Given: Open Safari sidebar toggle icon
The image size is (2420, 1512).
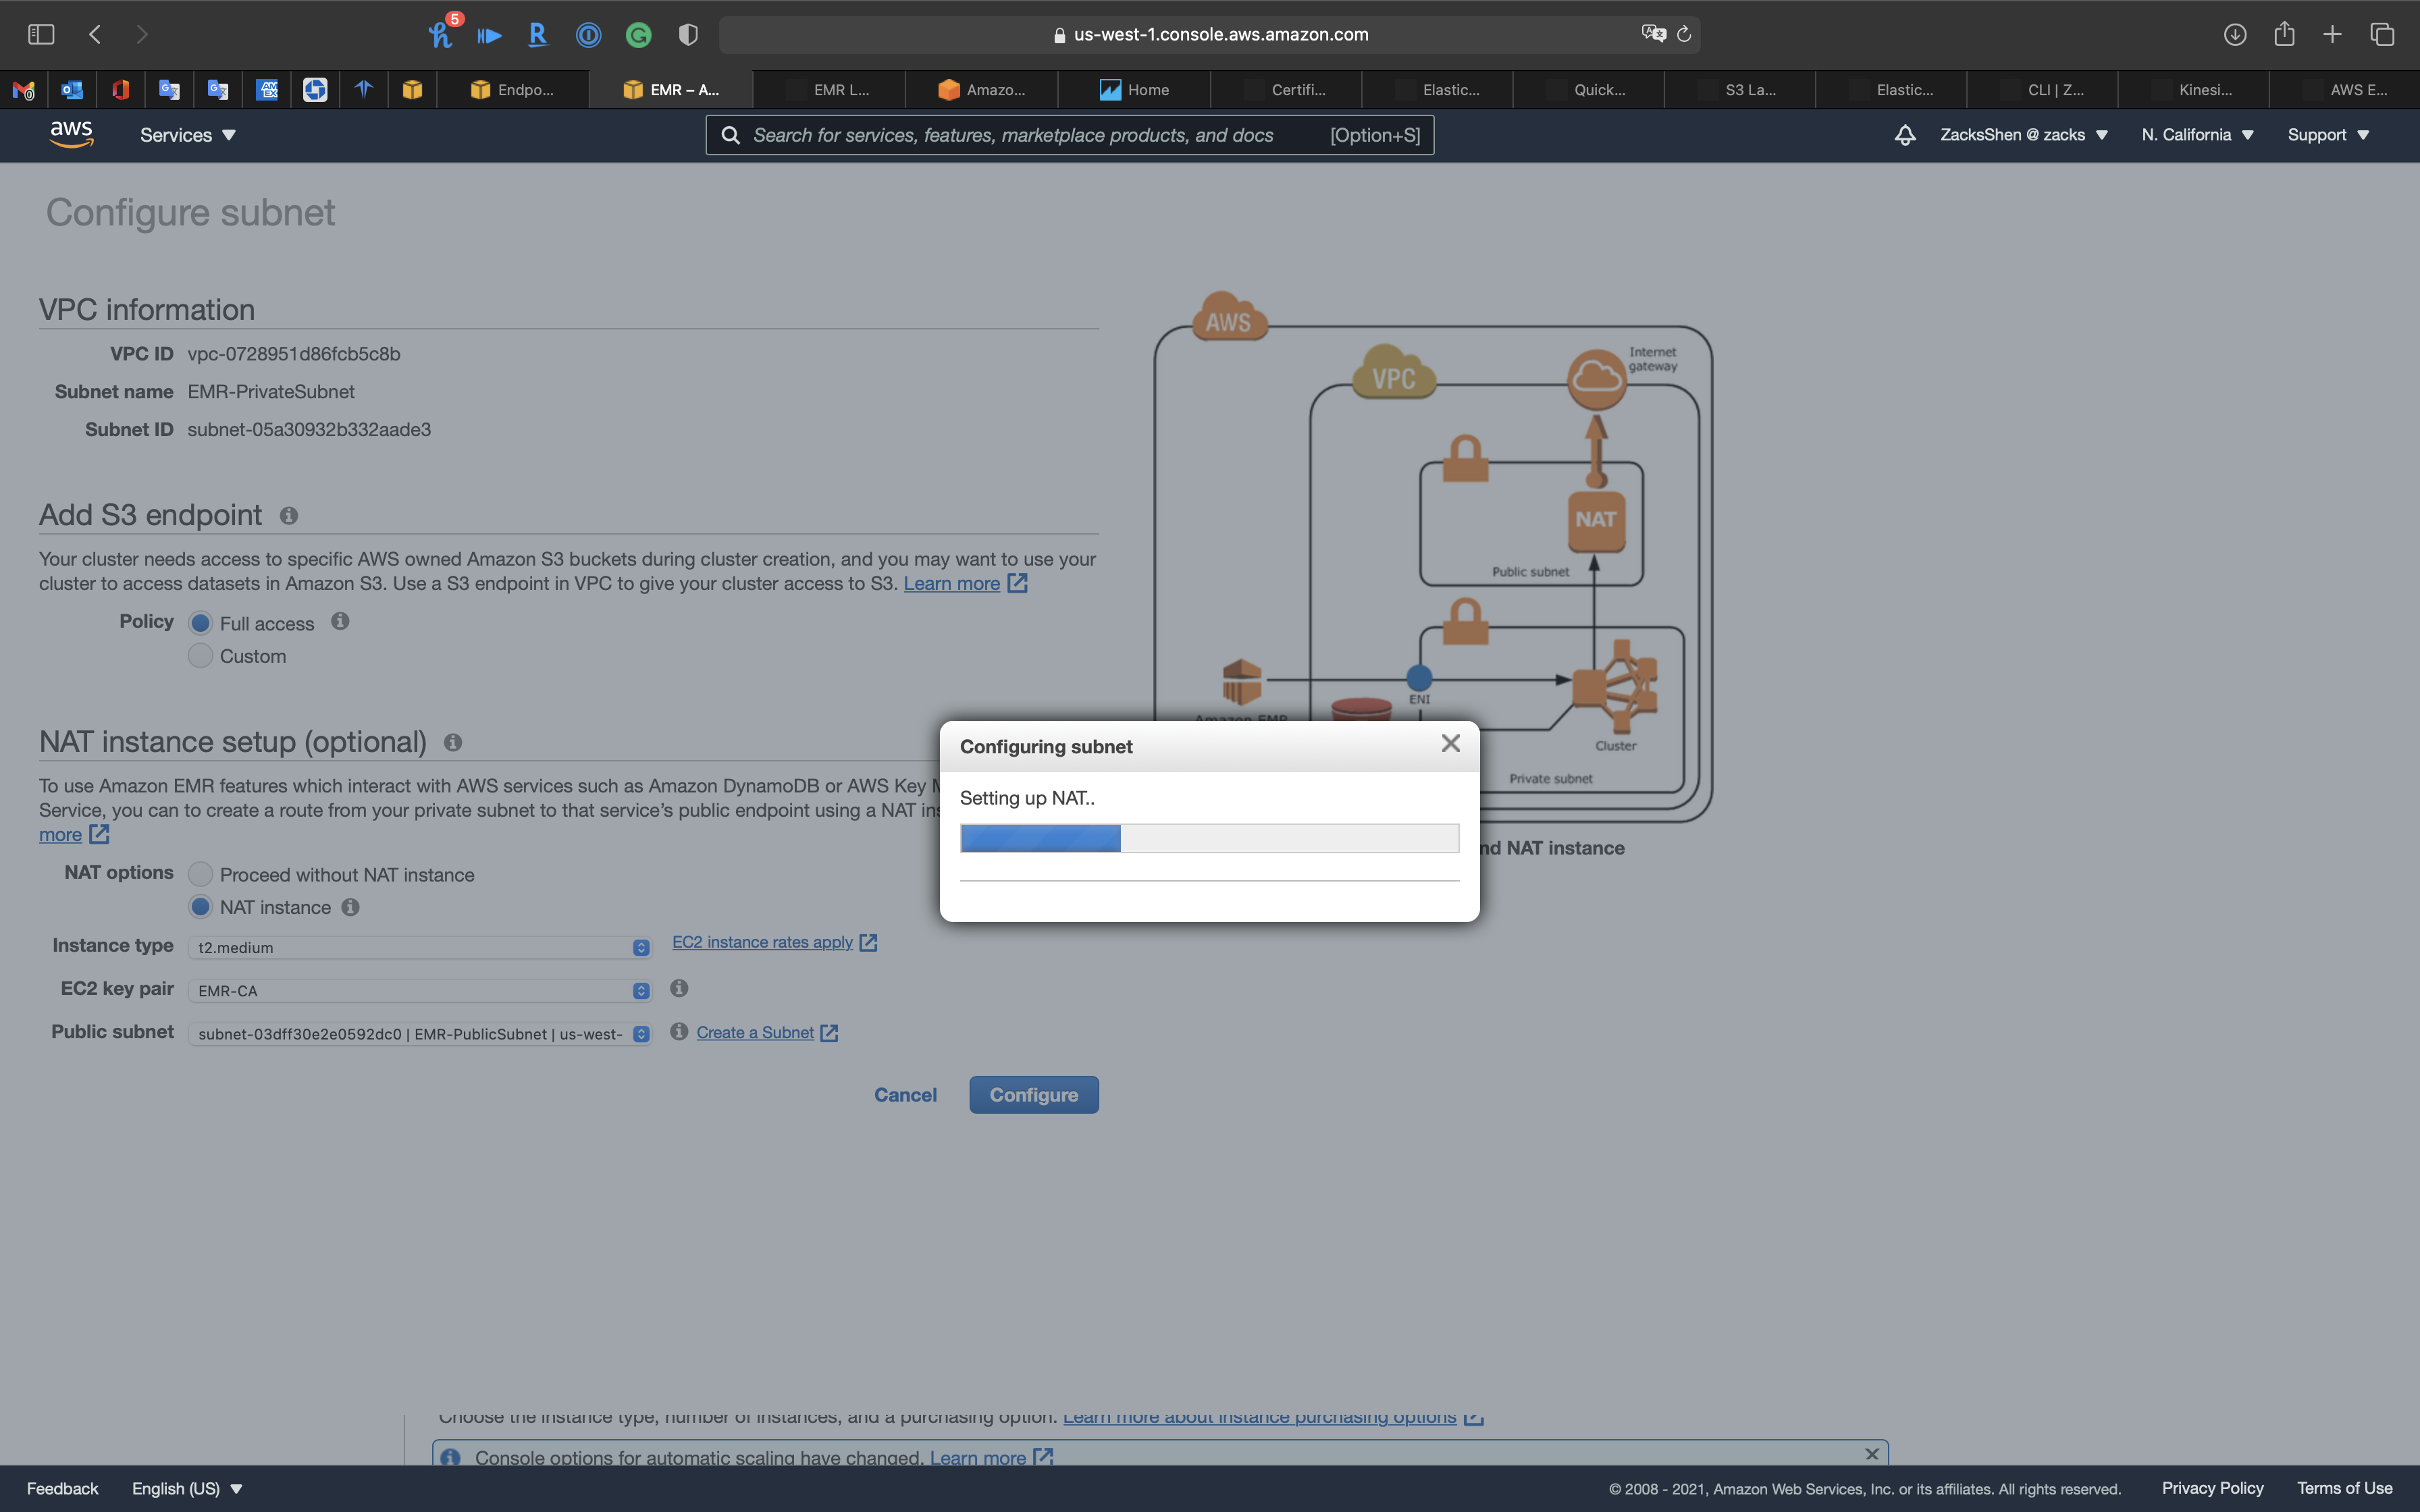Looking at the screenshot, I should [x=41, y=34].
